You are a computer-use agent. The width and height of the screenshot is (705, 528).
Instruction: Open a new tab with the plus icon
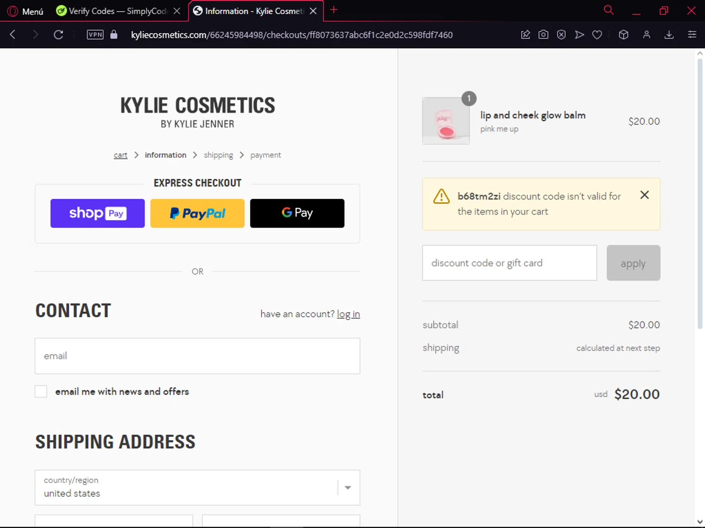[x=334, y=10]
